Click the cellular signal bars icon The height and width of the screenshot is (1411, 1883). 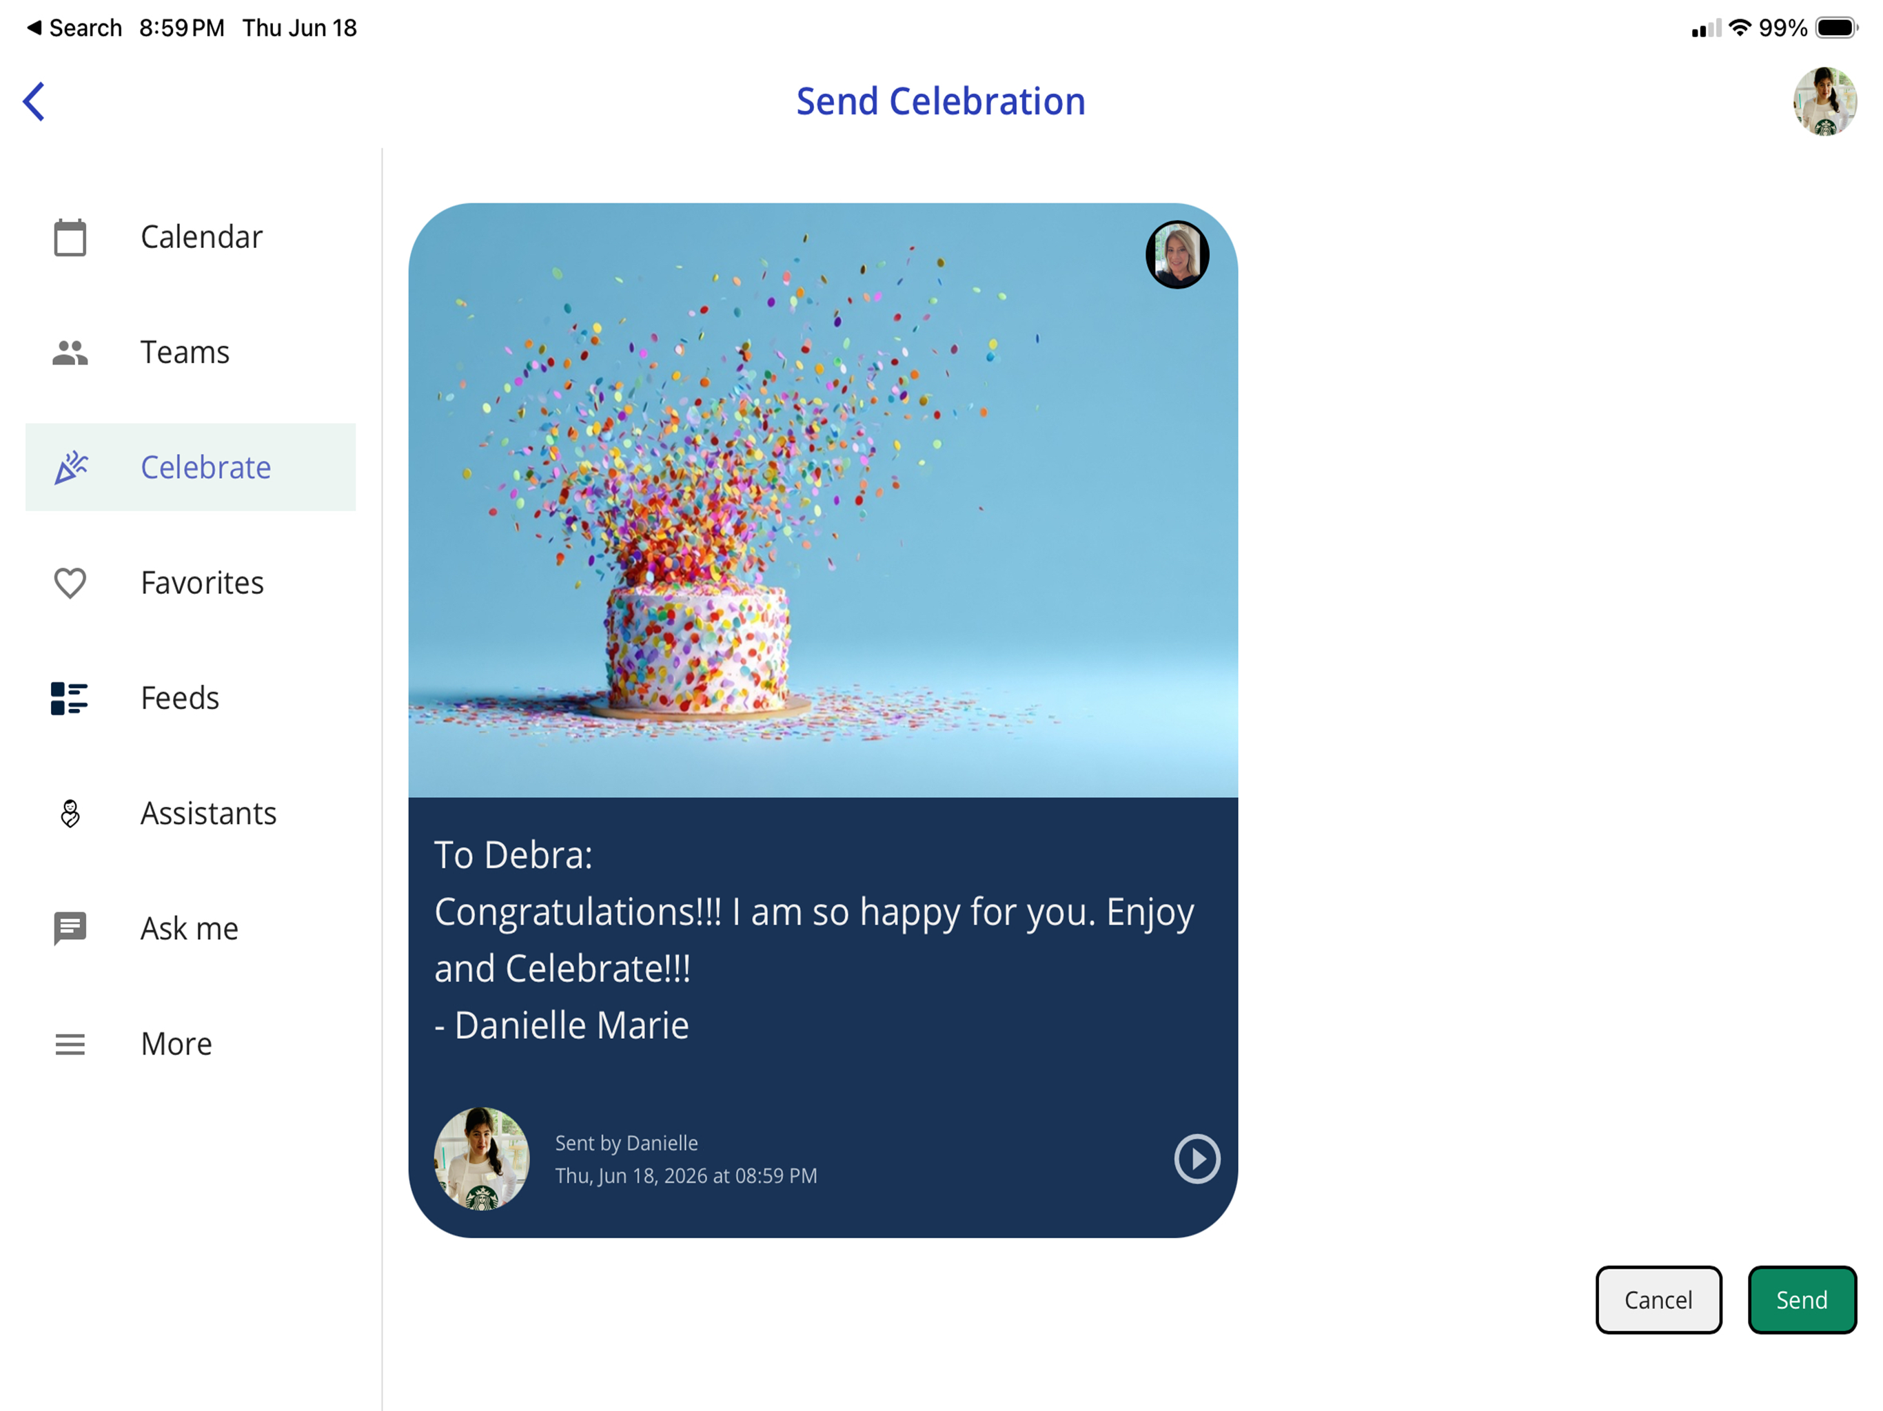[1706, 29]
